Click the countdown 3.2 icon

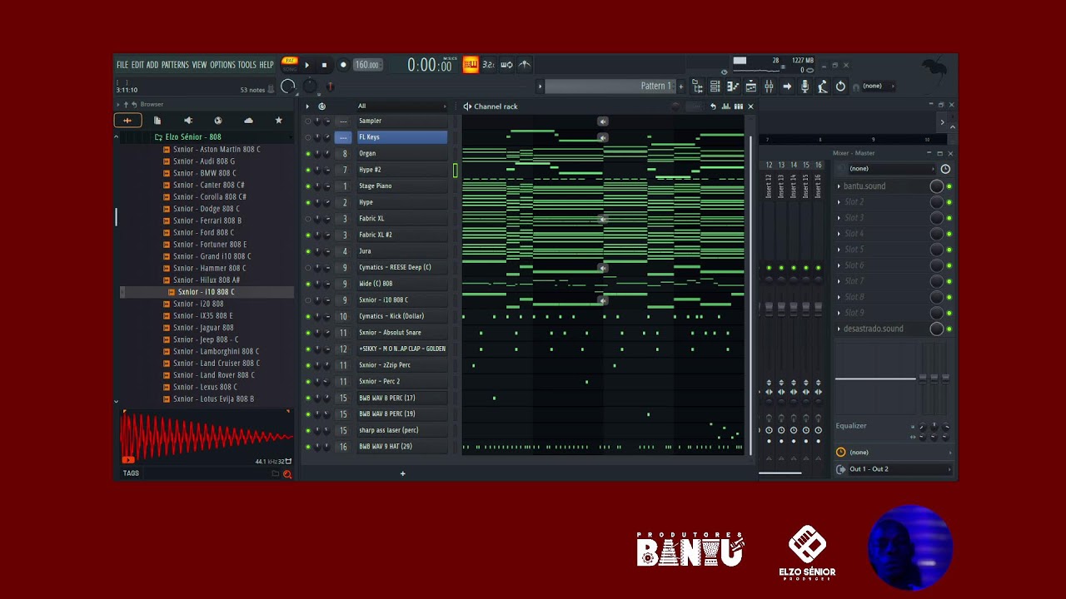click(x=488, y=65)
